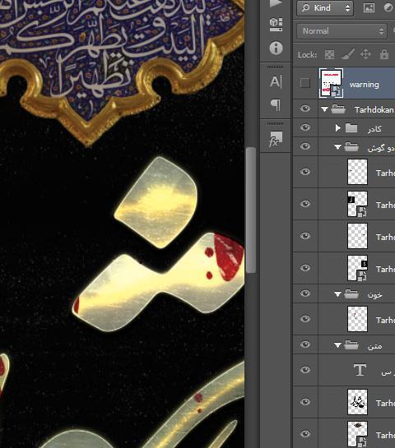Select the warning layer thumbnail
This screenshot has width=395, height=448.
pos(331,83)
